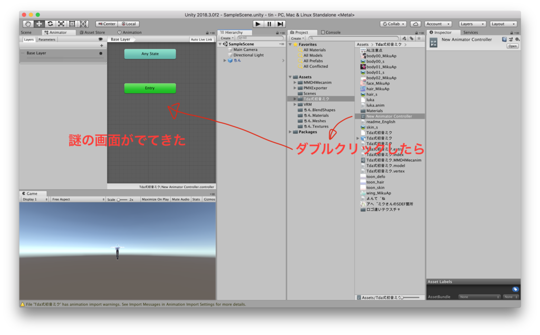The image size is (540, 335).
Task: Lock the Animator panel
Action: 207,33
